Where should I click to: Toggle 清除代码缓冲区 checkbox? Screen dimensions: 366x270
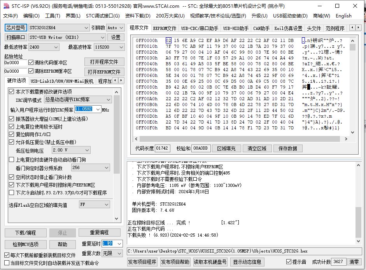(31, 63)
